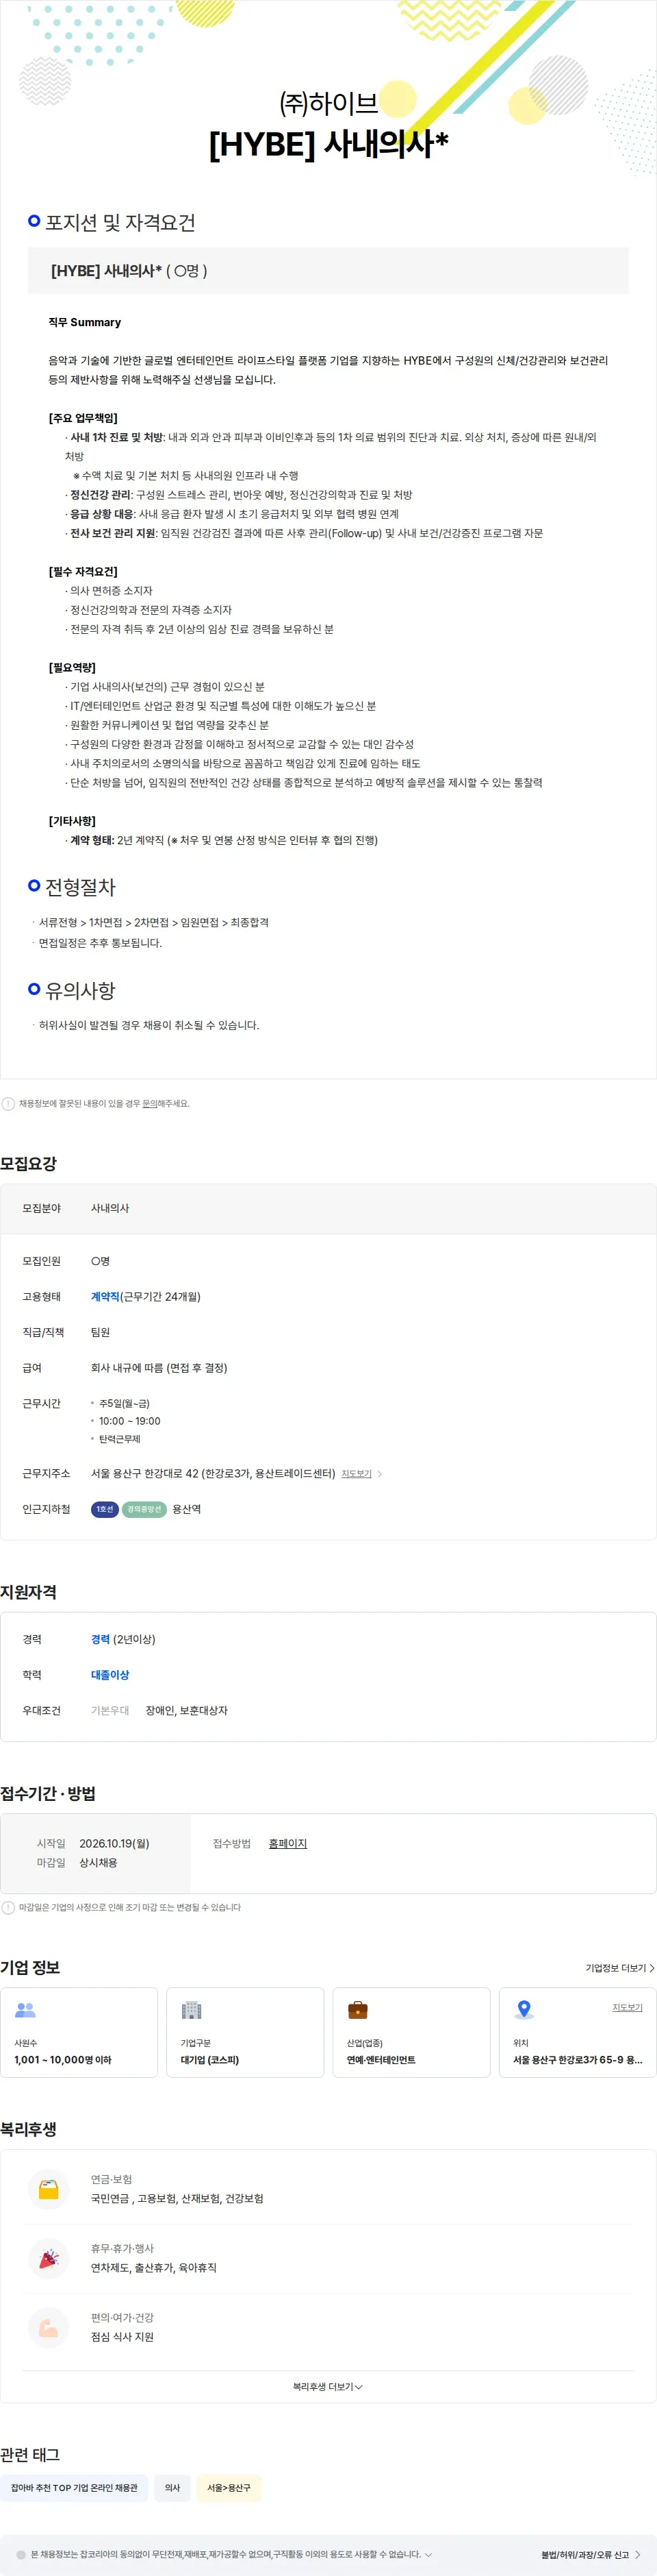This screenshot has width=657, height=2576.
Task: Click the hiring process steps 서류전형 > 1차면접
Action: 154,922
